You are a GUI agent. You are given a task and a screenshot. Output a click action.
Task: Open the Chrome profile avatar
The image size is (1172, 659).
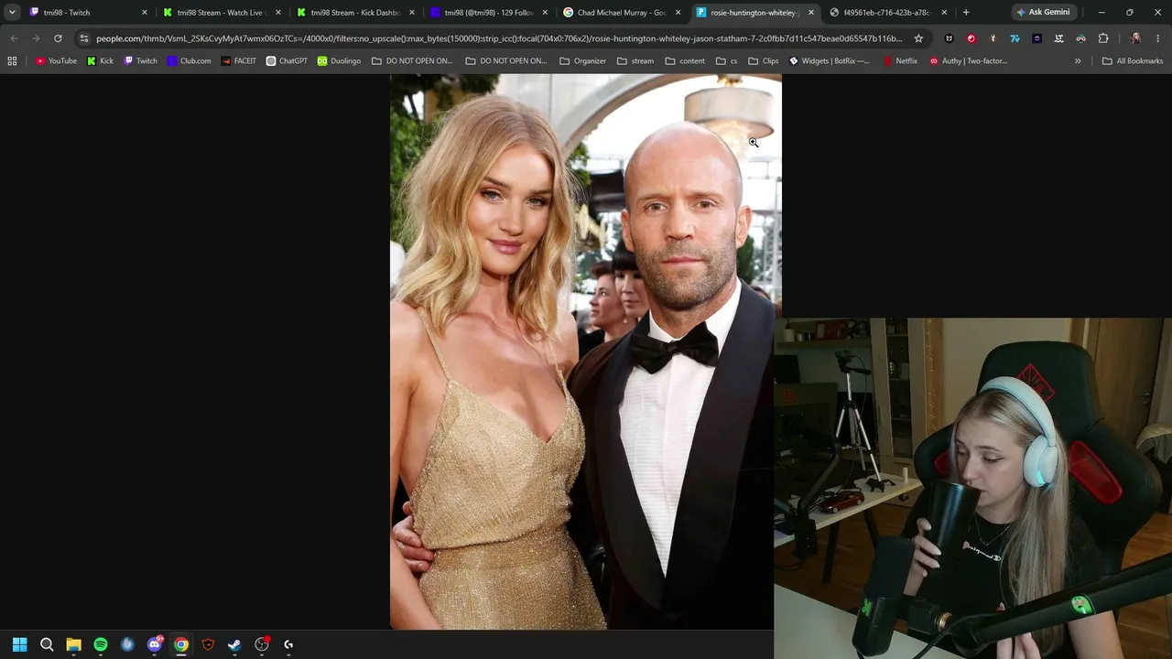(x=1136, y=38)
